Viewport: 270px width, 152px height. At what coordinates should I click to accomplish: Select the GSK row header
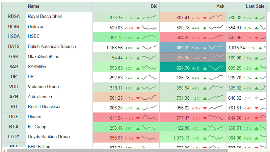[13, 57]
